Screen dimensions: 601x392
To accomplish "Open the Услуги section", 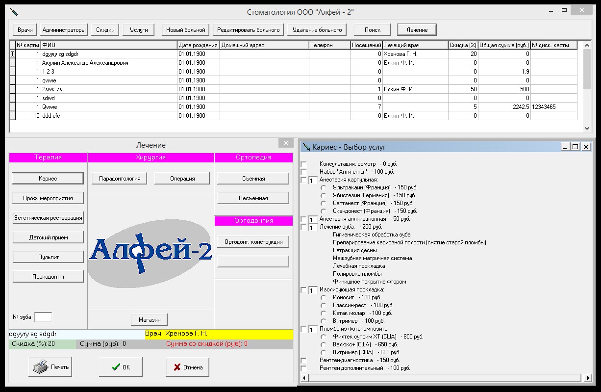I will pos(139,30).
